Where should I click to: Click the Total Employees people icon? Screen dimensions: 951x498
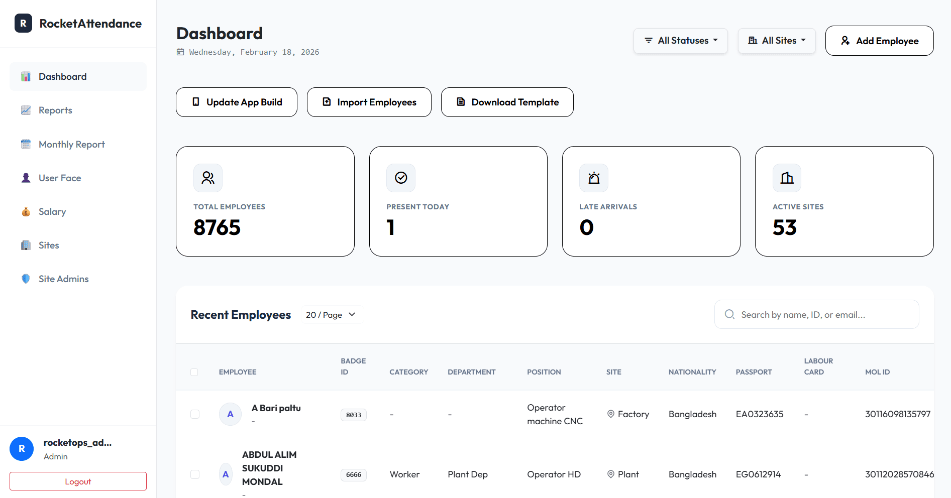tap(208, 178)
